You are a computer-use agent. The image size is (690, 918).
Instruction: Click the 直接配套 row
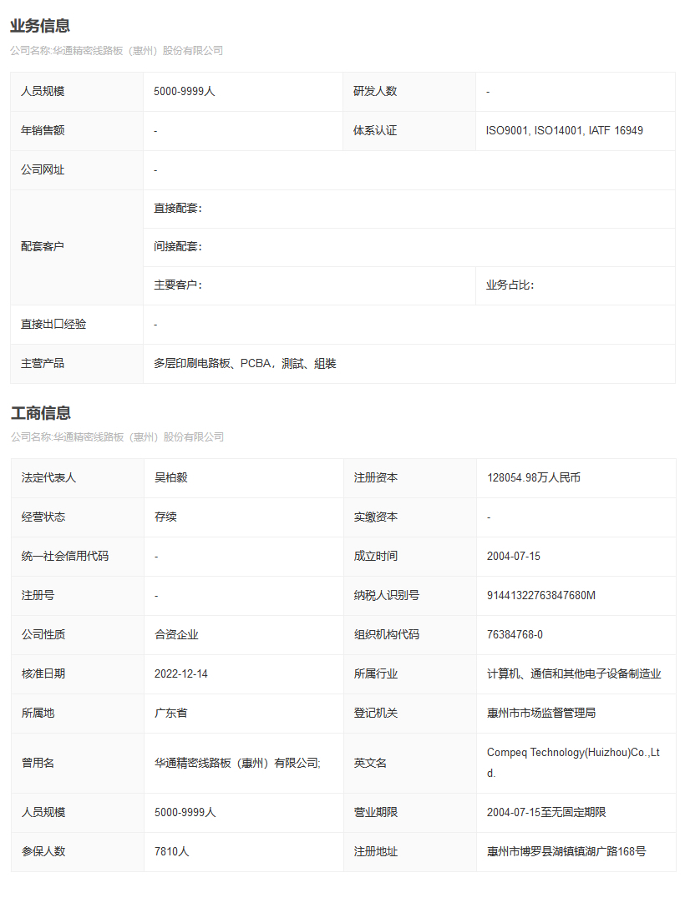click(x=409, y=209)
